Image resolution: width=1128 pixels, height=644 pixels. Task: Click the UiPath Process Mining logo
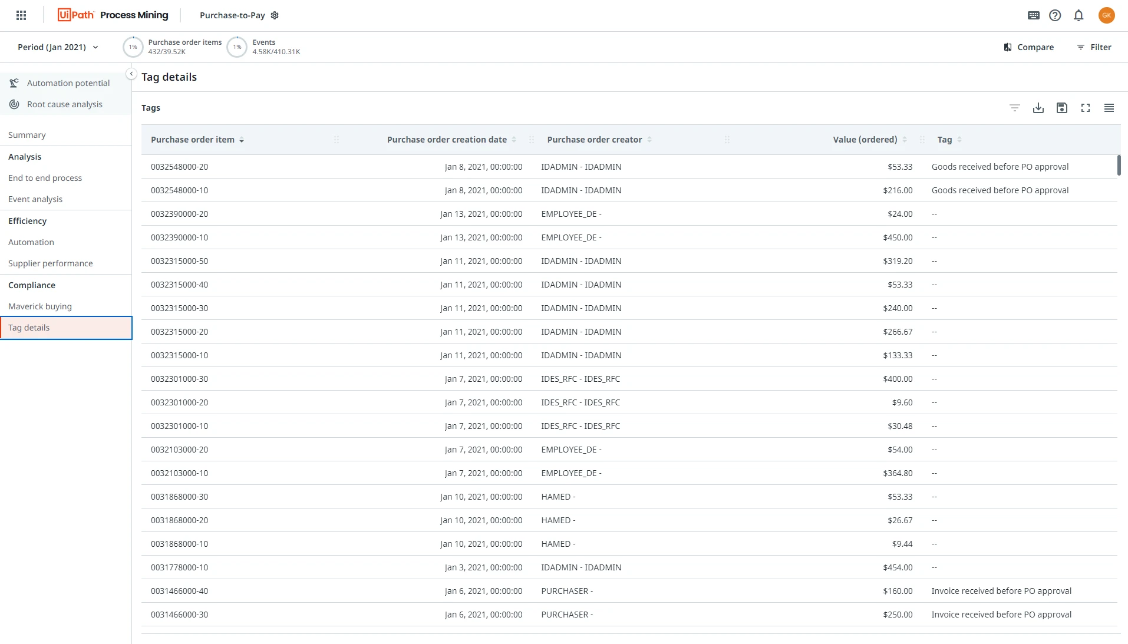pyautogui.click(x=113, y=15)
